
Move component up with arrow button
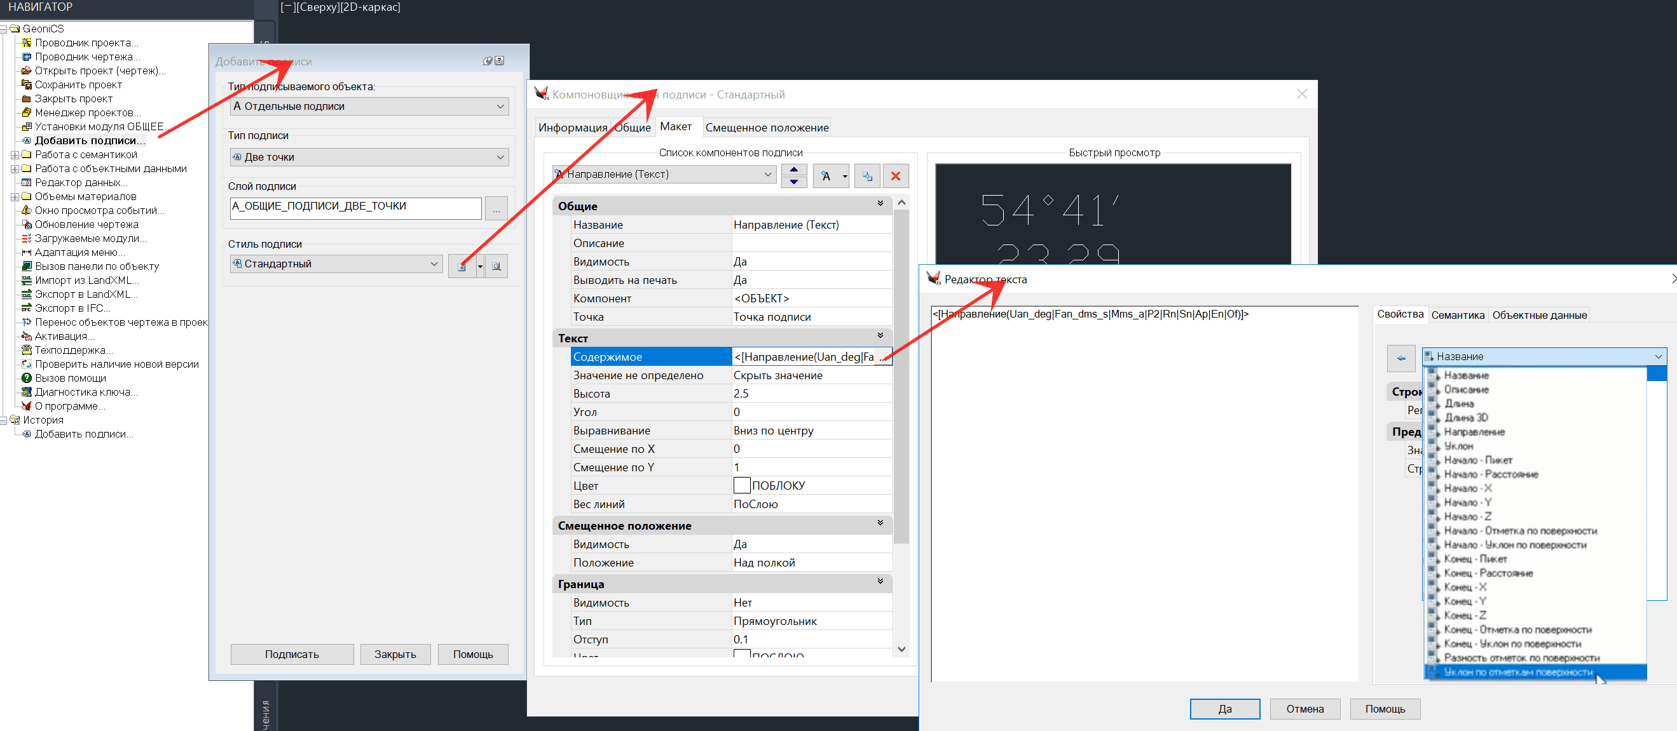[x=793, y=170]
